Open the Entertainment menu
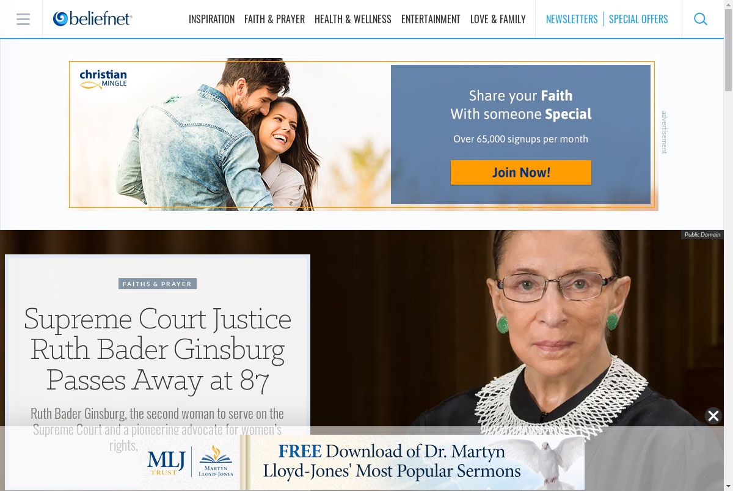 pyautogui.click(x=431, y=19)
